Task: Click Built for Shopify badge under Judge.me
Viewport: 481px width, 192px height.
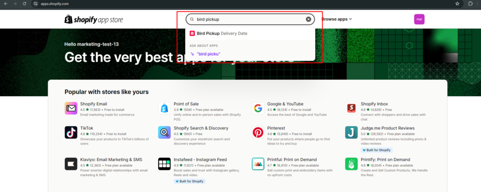Action: click(x=377, y=150)
